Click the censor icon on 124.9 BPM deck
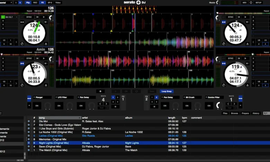 (22, 44)
